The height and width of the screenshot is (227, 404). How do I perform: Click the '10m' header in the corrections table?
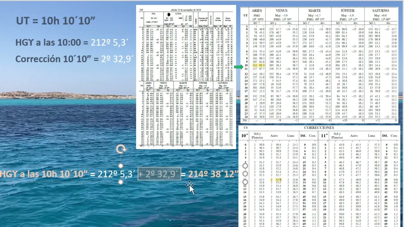pos(245,136)
